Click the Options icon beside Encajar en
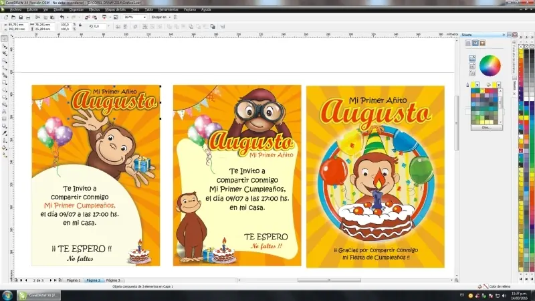Screen dimensions: 535x301 175,17
